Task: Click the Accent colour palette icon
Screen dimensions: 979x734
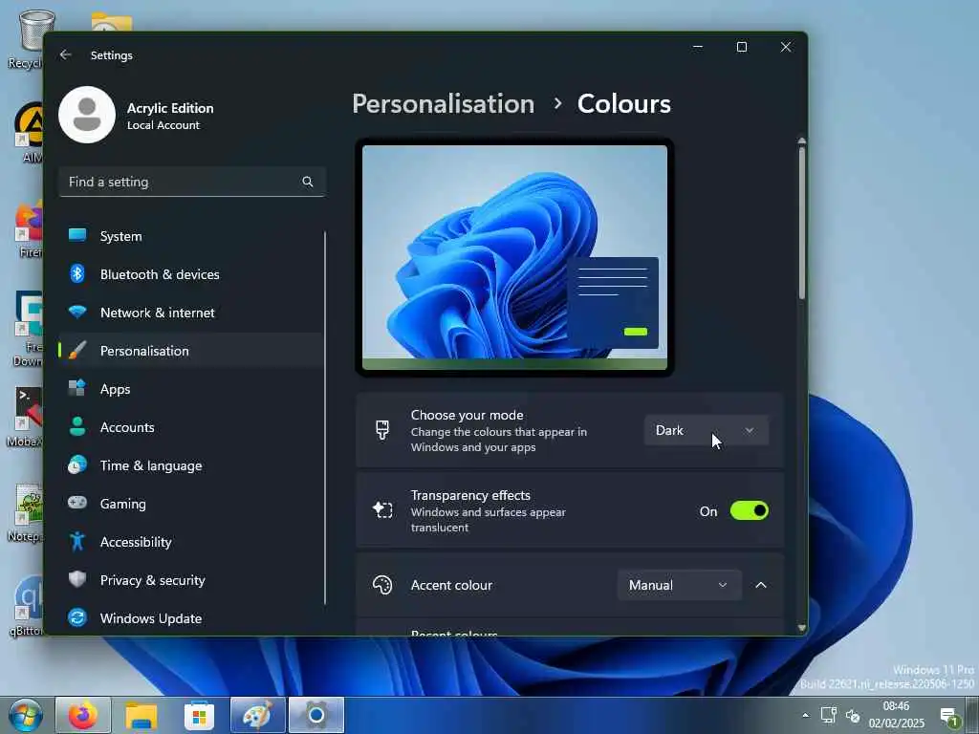Action: [382, 585]
